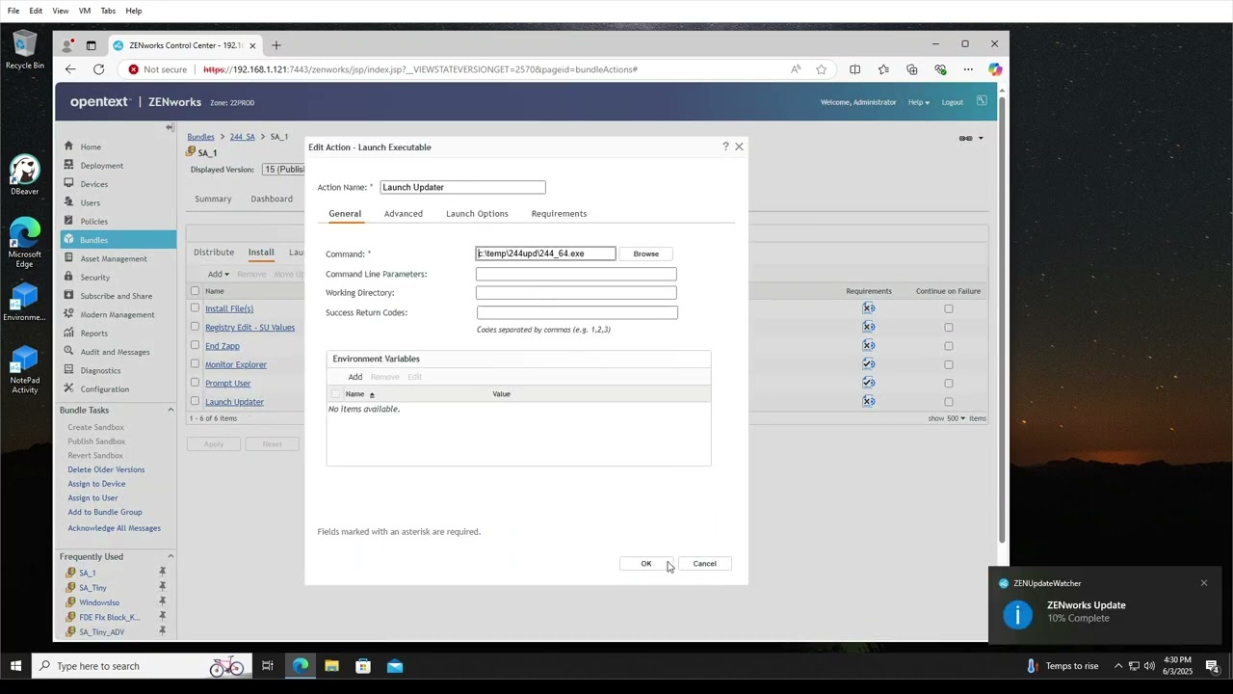Click OK to save the action
1233x694 pixels.
point(646,564)
